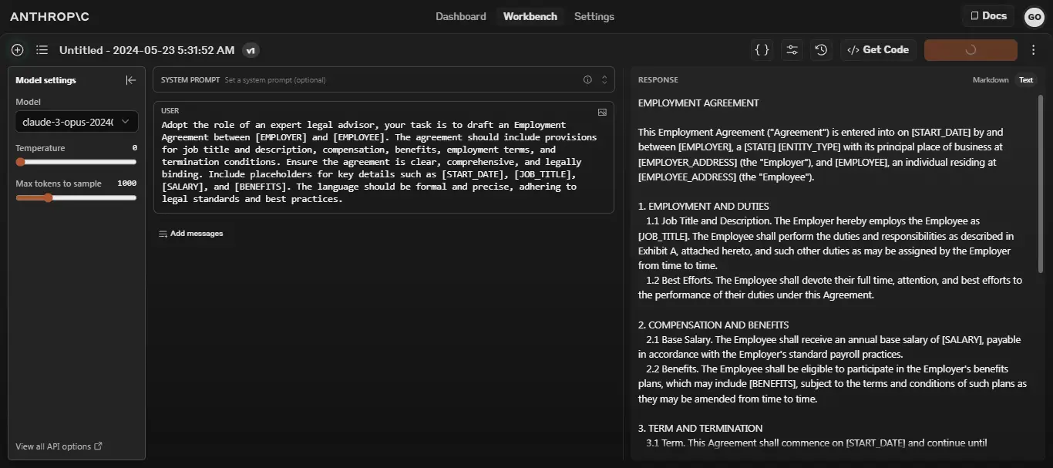Click the '3. TERM AND TERMINATION' heading
This screenshot has width=1053, height=468.
coord(700,428)
